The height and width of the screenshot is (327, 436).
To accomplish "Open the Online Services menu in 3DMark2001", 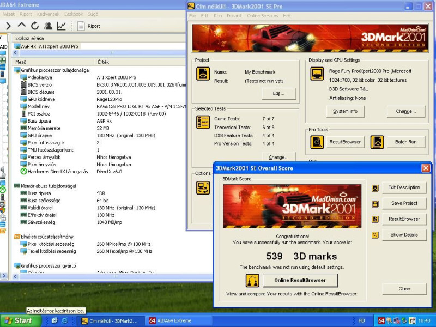I will coord(263,16).
